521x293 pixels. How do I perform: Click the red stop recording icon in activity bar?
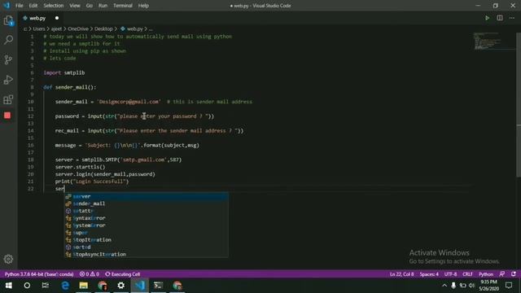[7, 116]
